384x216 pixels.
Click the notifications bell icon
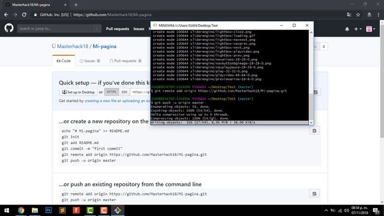[347, 29]
